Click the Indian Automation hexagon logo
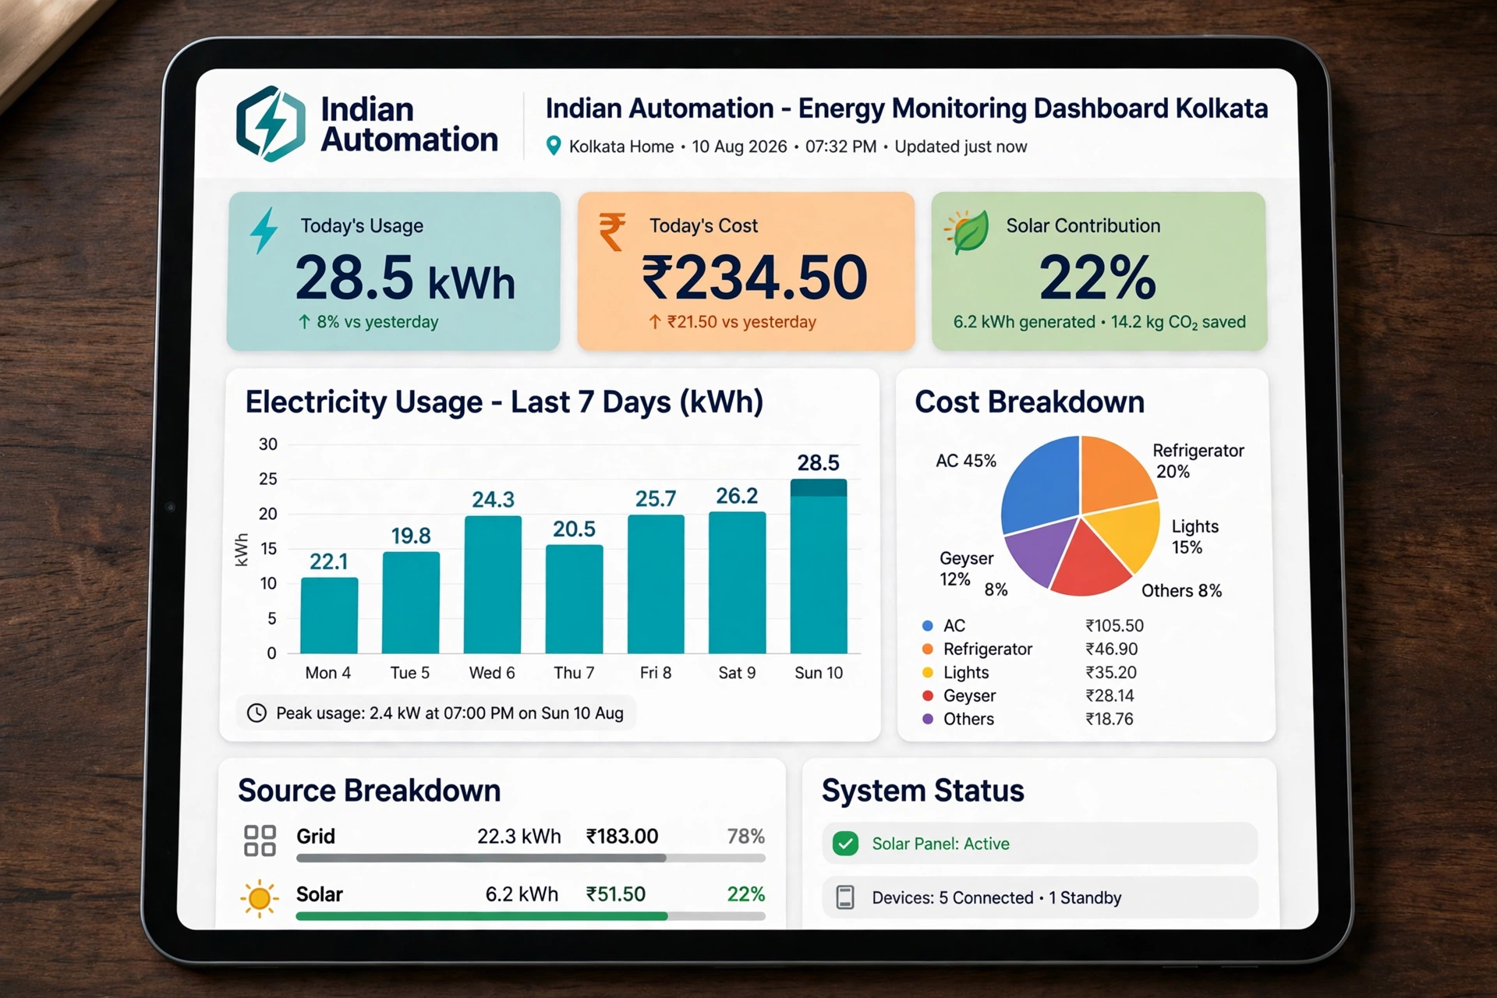This screenshot has width=1497, height=998. pos(271,124)
